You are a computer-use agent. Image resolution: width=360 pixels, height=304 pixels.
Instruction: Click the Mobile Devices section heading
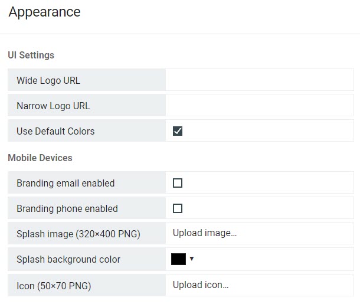40,158
